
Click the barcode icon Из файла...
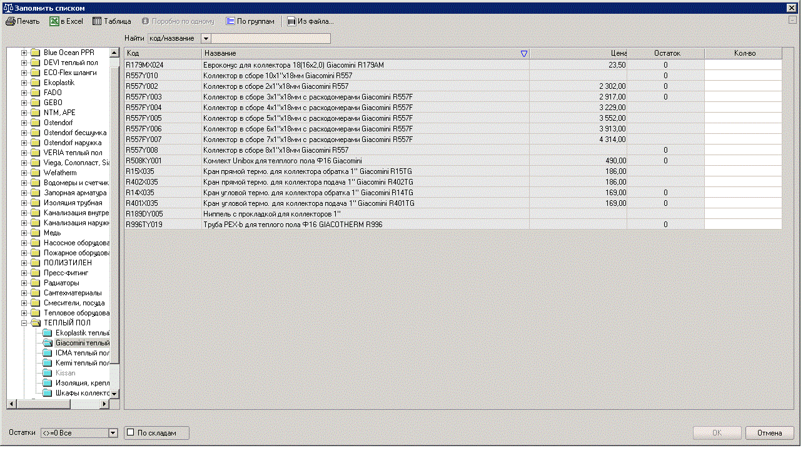click(x=291, y=21)
